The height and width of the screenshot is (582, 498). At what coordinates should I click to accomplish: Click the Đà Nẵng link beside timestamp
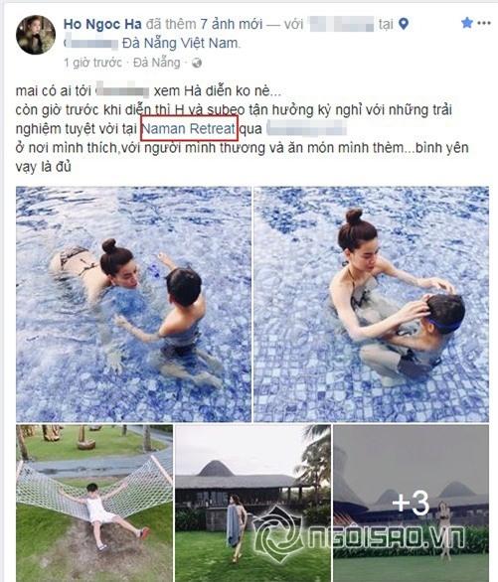(x=157, y=63)
